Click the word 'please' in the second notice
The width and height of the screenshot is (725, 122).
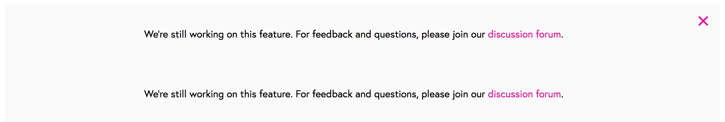[435, 95]
